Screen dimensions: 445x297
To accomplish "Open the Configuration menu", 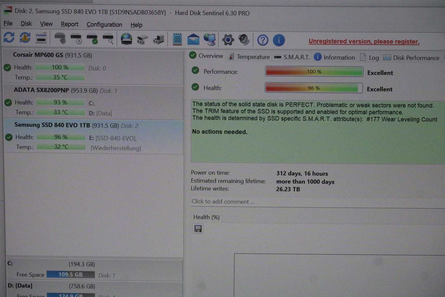I will 104,24.
